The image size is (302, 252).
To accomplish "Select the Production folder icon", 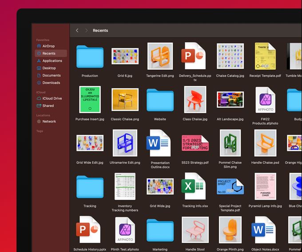I will pos(90,56).
